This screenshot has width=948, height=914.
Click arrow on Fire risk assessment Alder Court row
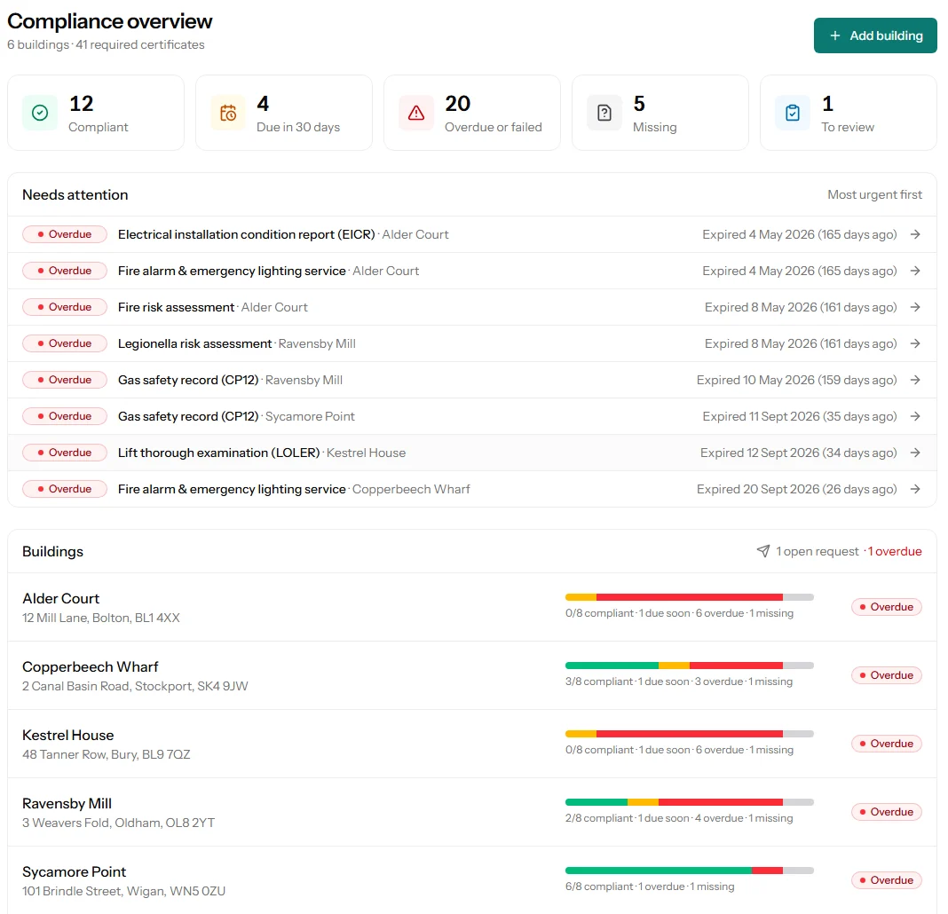(x=915, y=307)
